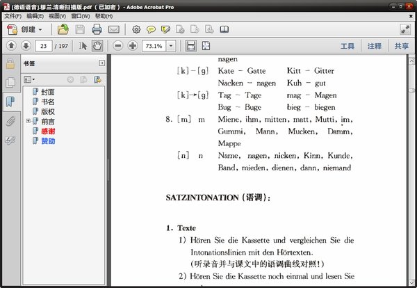Go to previous page using up arrow
The image size is (417, 288).
[x=11, y=46]
